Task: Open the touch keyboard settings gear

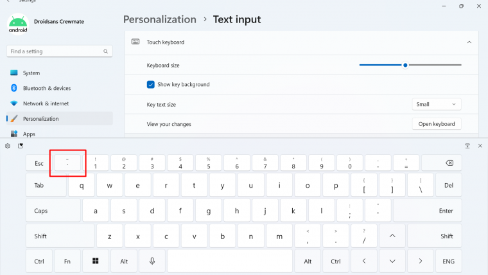Action: 7,146
